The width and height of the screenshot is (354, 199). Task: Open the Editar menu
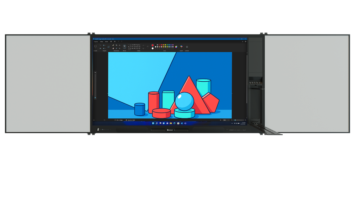click(102, 41)
